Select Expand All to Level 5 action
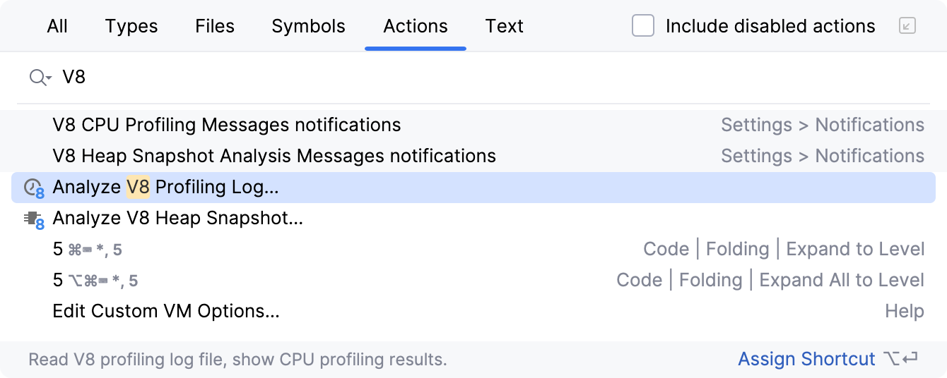The image size is (947, 378). pyautogui.click(x=424, y=281)
